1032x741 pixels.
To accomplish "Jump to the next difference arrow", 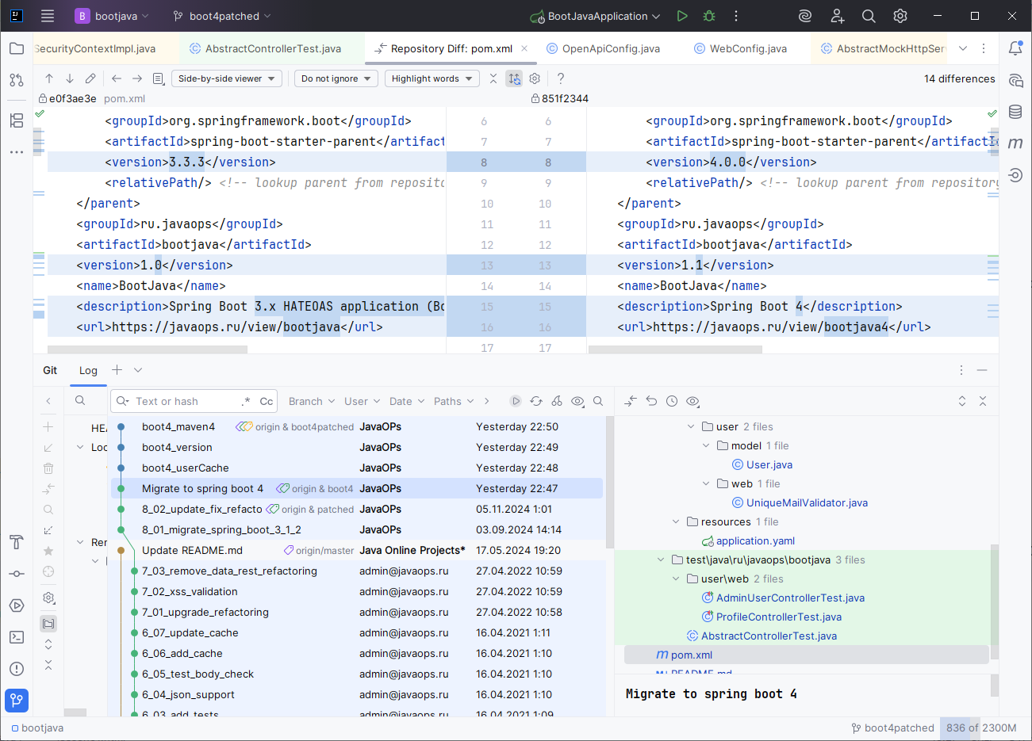I will click(70, 78).
